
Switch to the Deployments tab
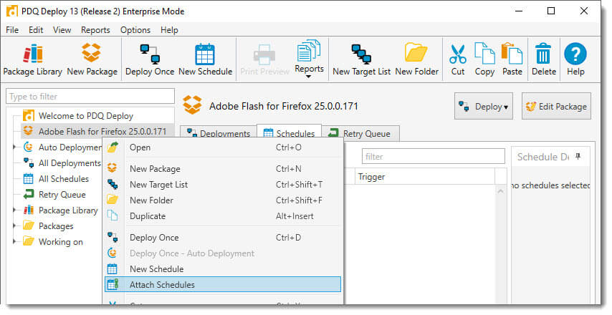[218, 133]
